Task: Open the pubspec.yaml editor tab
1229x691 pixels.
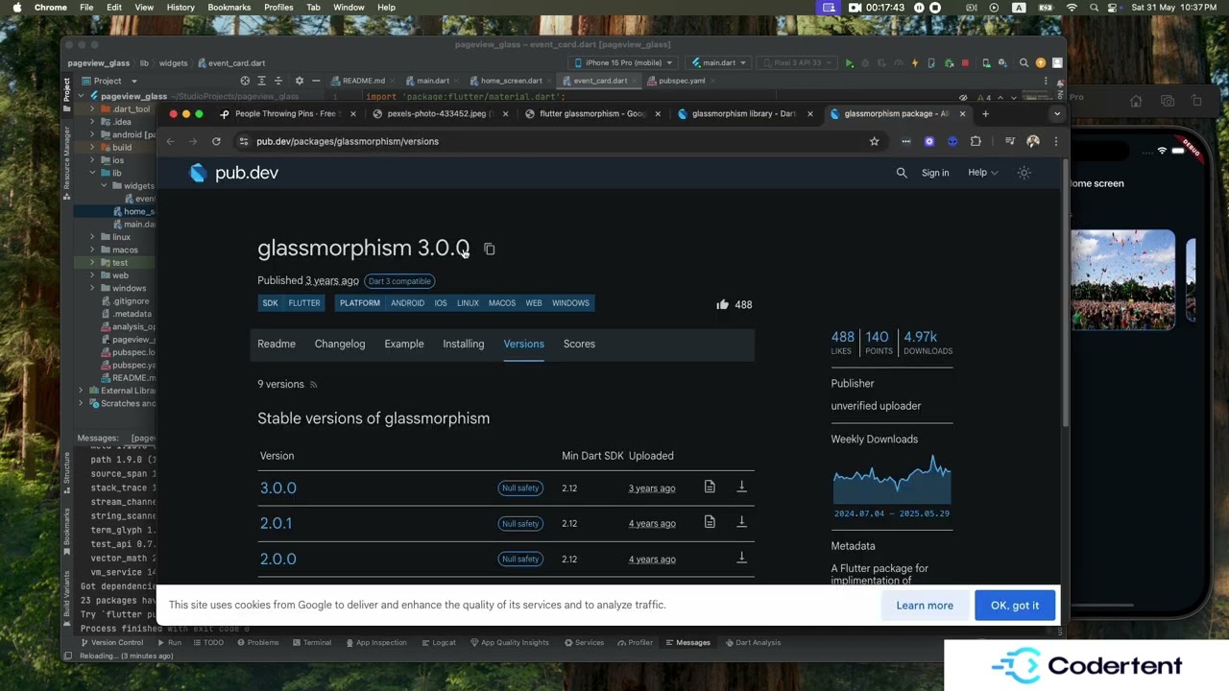Action: 683,81
